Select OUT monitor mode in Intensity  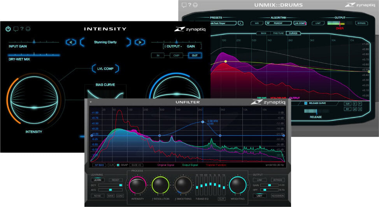coord(195,55)
